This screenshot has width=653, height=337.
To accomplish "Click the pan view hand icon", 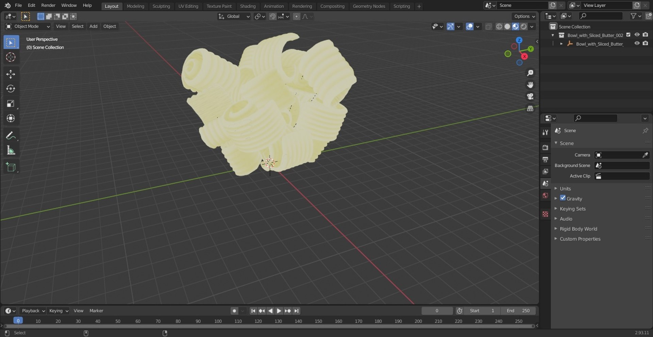I will coord(530,85).
